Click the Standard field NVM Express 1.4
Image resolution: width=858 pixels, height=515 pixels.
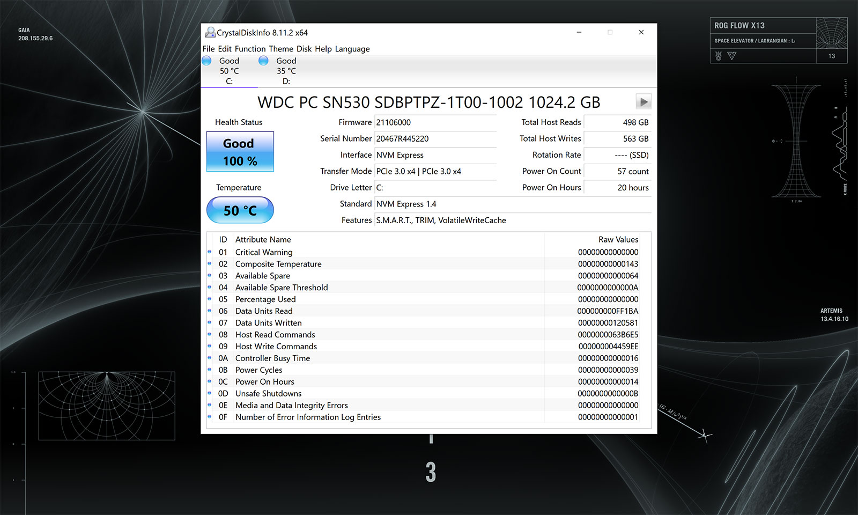click(513, 204)
